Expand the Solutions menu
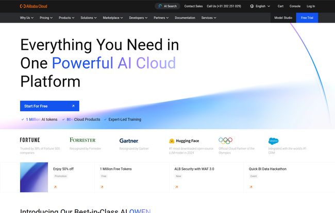The height and width of the screenshot is (213, 335). pyautogui.click(x=89, y=17)
